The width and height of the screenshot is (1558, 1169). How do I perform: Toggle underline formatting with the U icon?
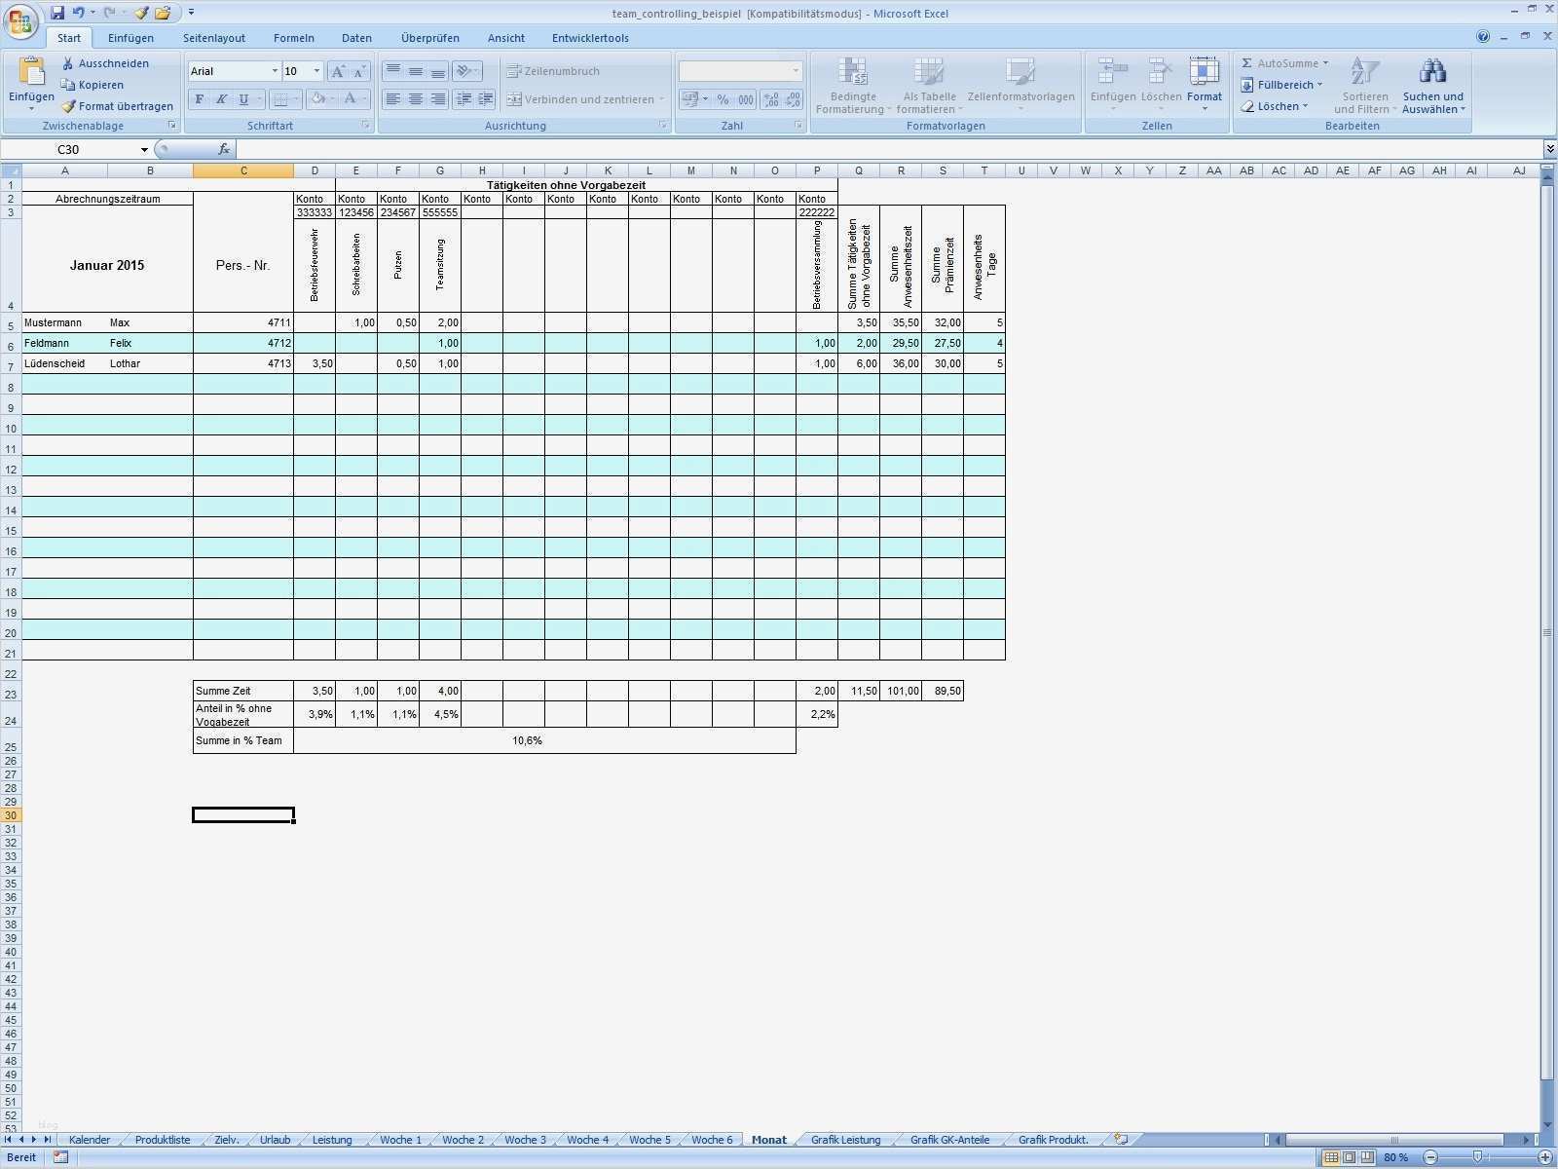(241, 98)
